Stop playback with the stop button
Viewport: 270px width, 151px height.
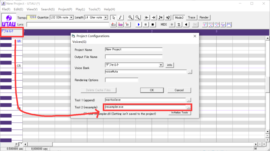(x=152, y=24)
